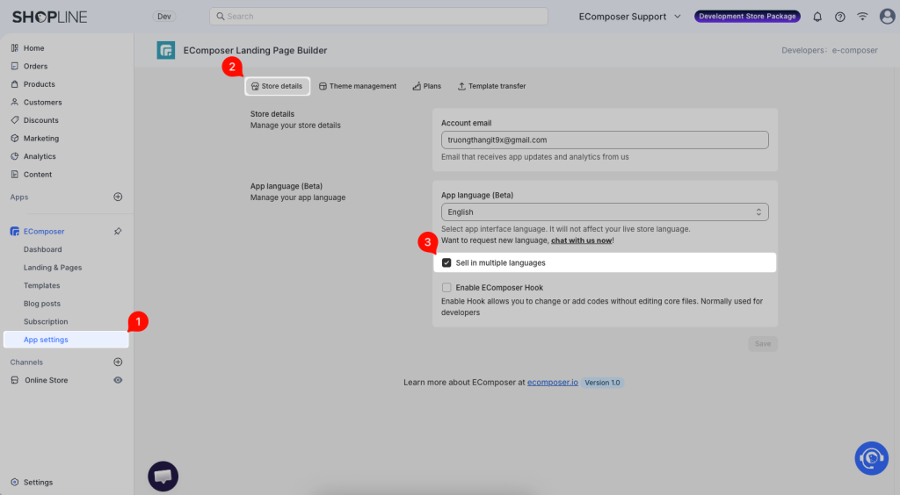Click the wifi status icon in header
This screenshot has height=495, width=900.
pyautogui.click(x=863, y=17)
